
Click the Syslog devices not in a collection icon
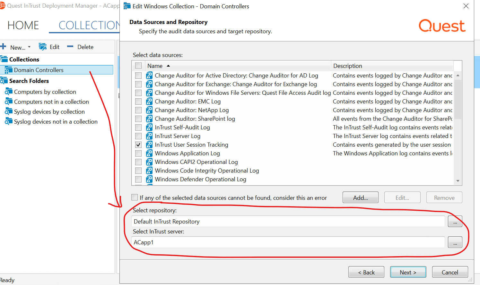coord(9,121)
